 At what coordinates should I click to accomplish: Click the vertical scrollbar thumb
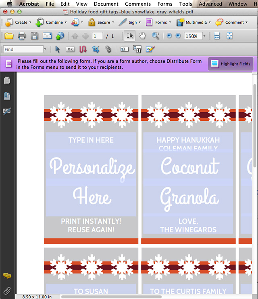coord(255,126)
